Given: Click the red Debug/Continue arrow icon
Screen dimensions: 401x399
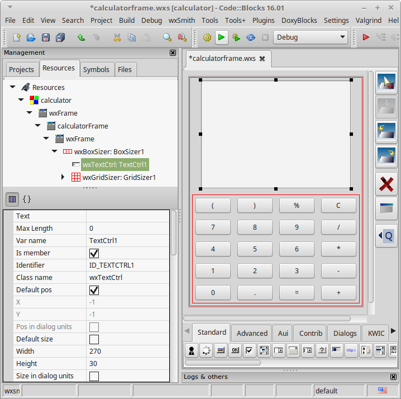Looking at the screenshot, I should 366,37.
